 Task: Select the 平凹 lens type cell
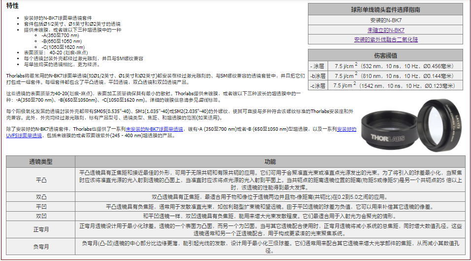(41, 207)
